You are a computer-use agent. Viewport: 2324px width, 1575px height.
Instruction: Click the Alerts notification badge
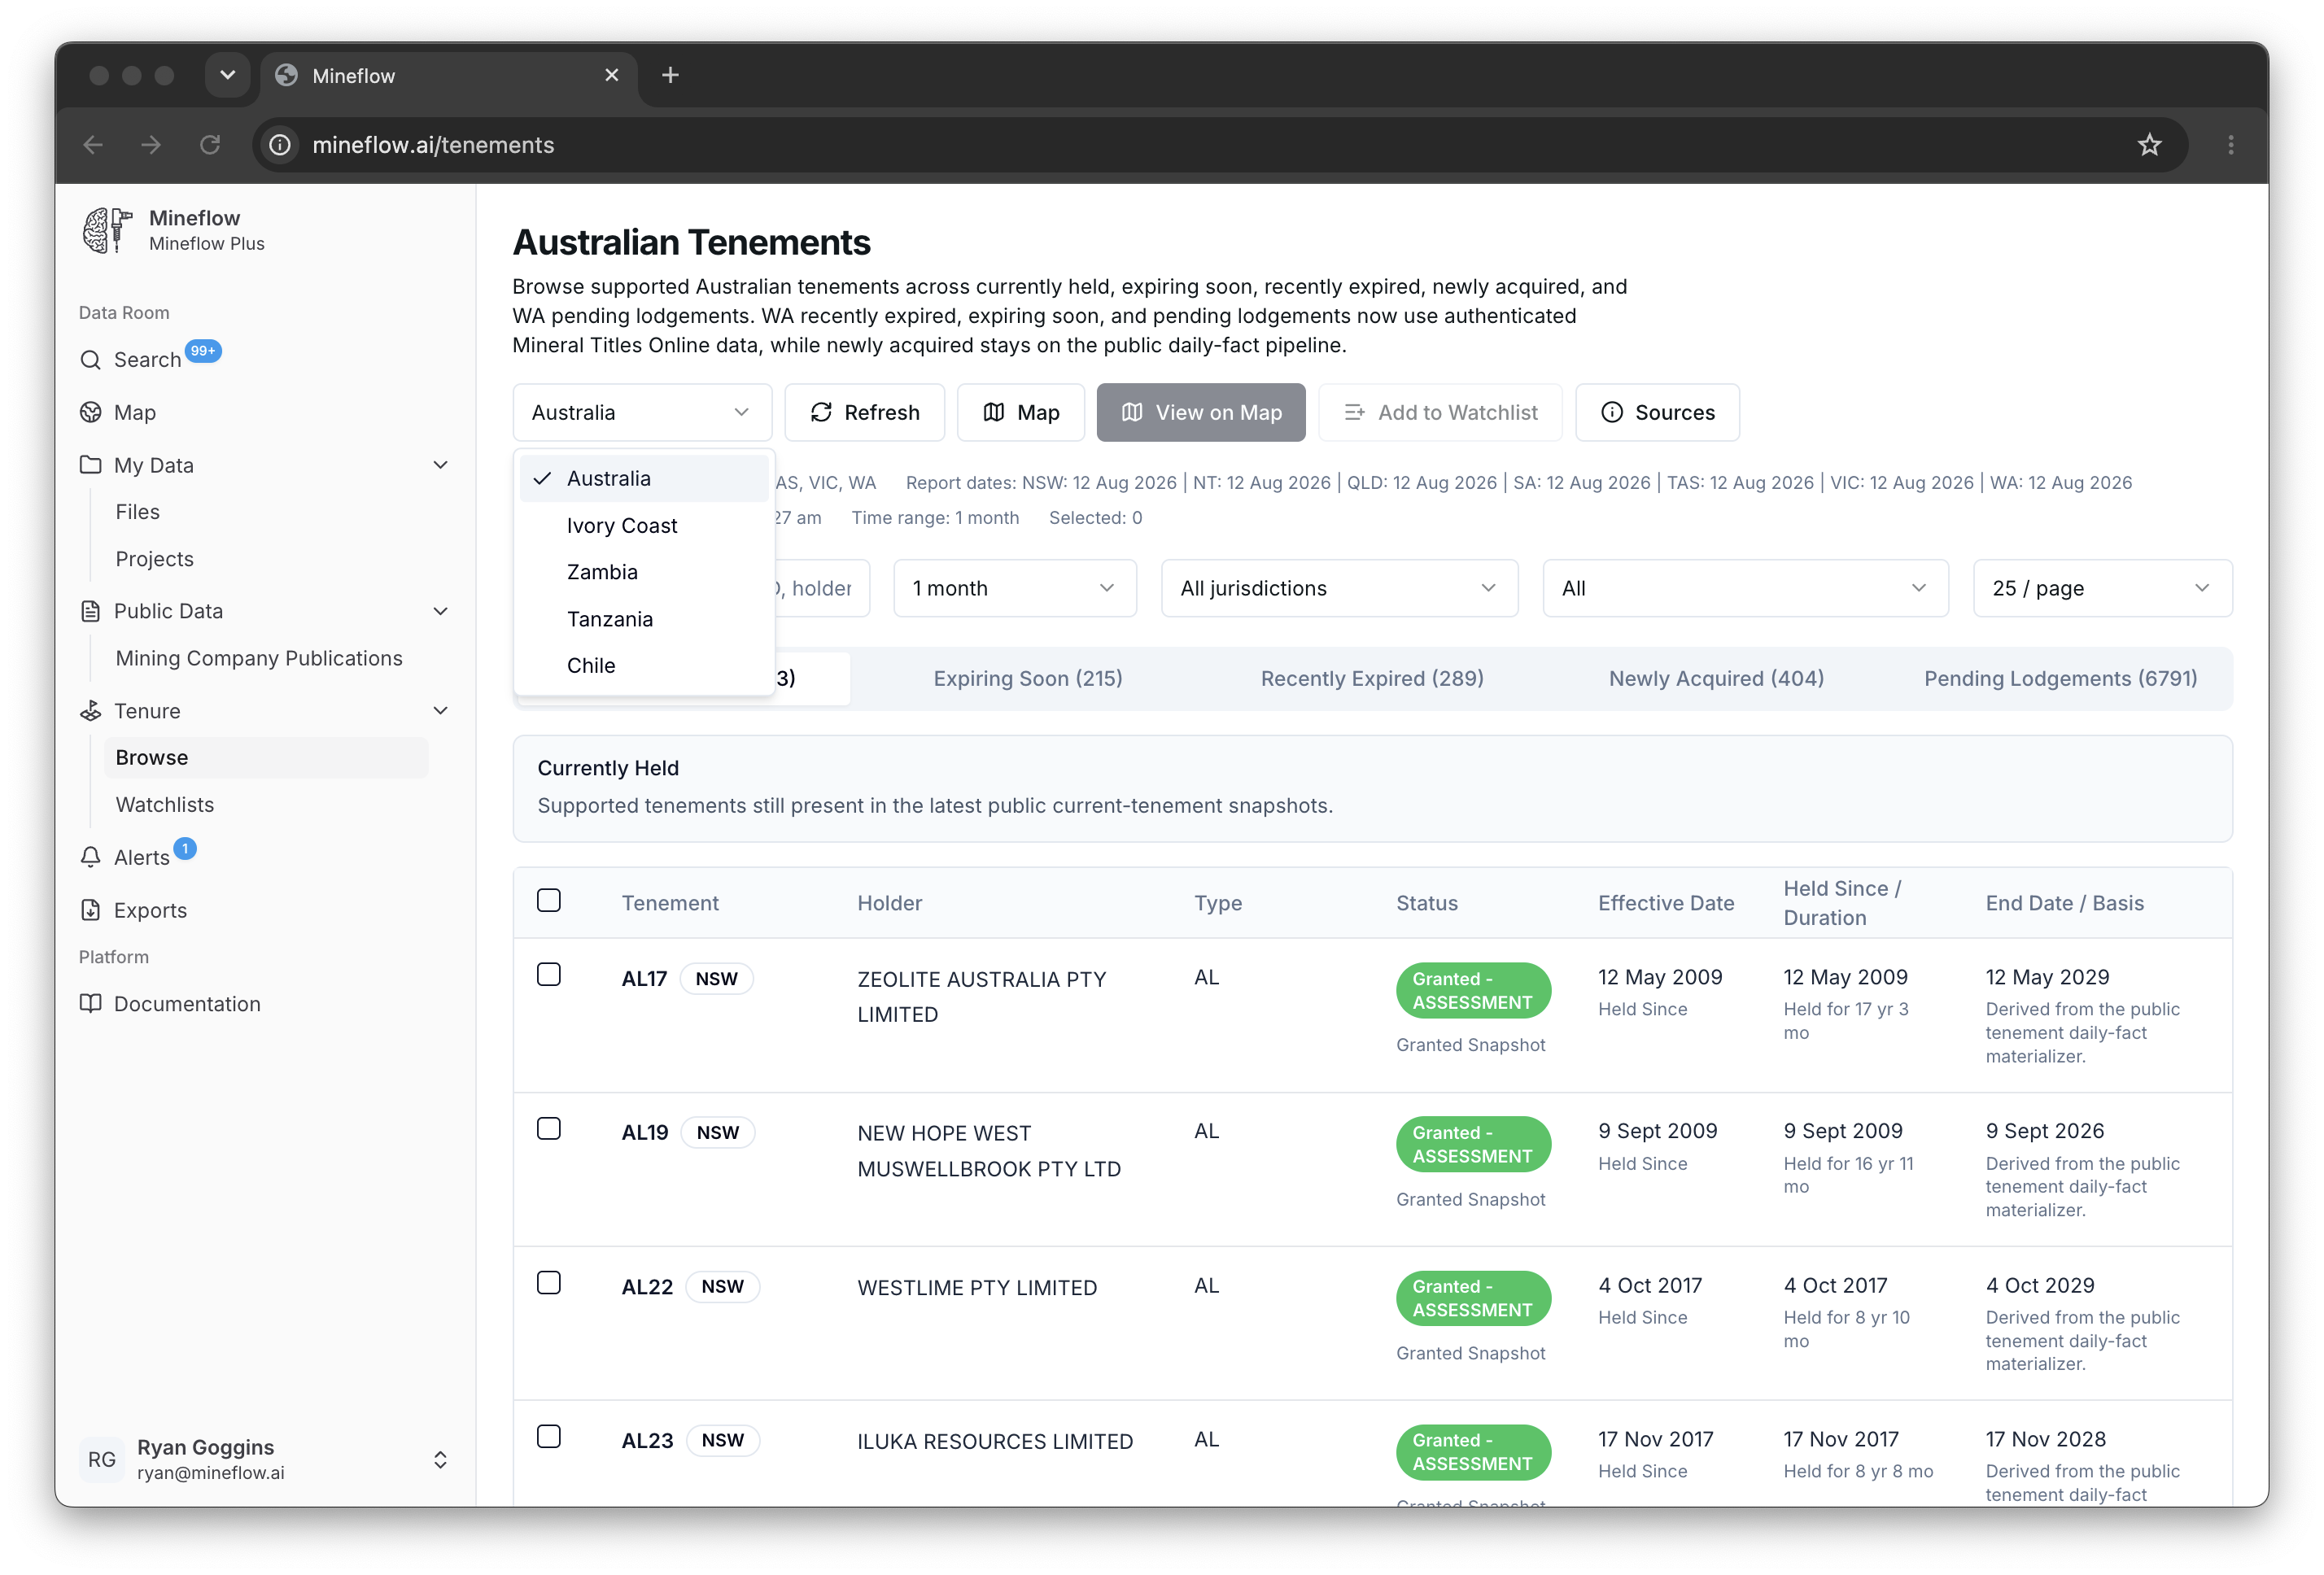[x=185, y=848]
